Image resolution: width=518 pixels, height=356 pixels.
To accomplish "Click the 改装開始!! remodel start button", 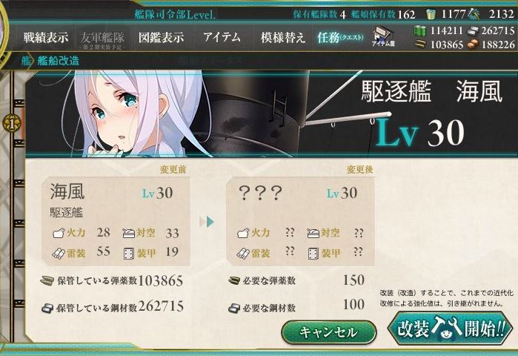I will (x=451, y=329).
